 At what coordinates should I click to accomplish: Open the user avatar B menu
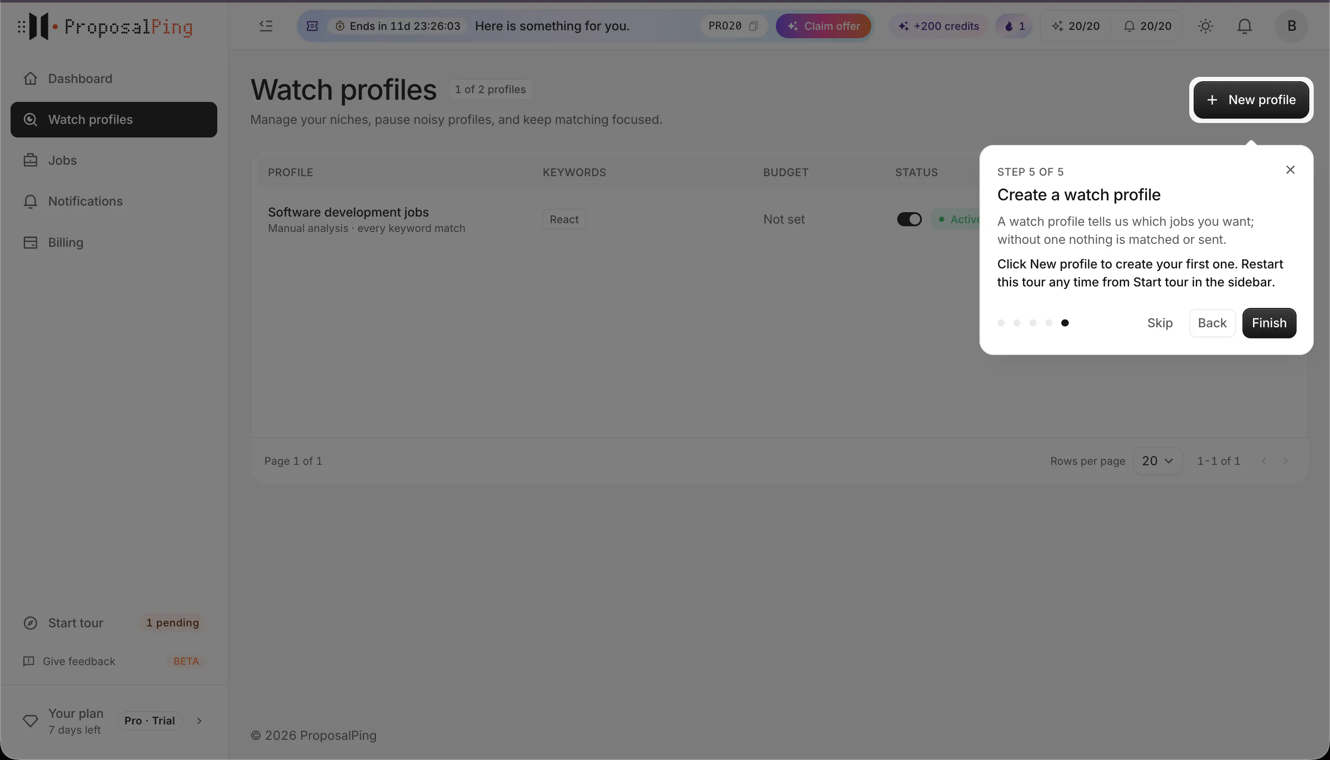[x=1291, y=26]
